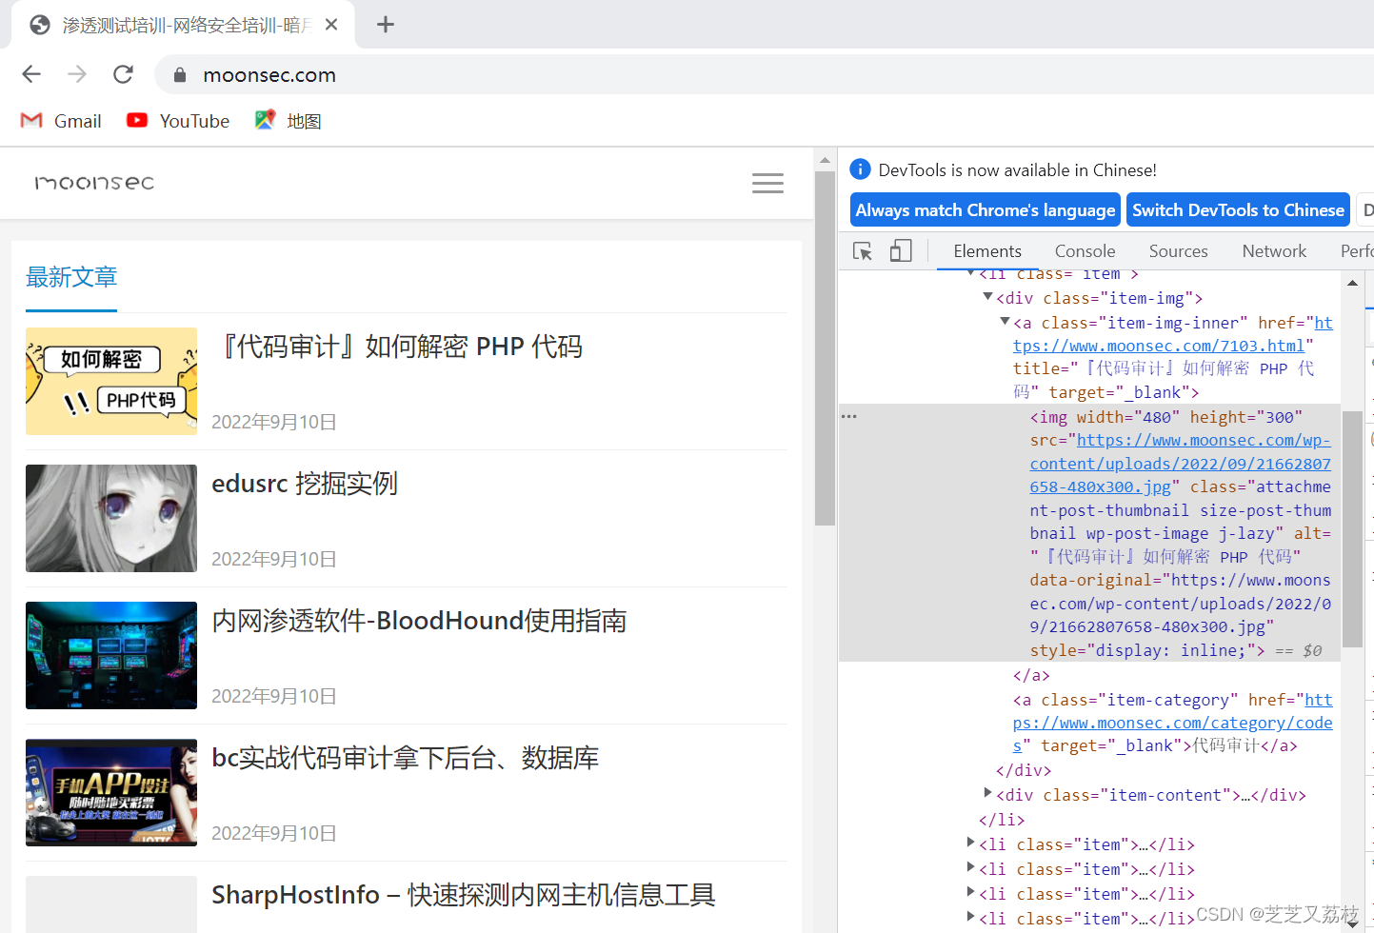
Task: Open a new browser tab with plus
Action: tap(386, 25)
